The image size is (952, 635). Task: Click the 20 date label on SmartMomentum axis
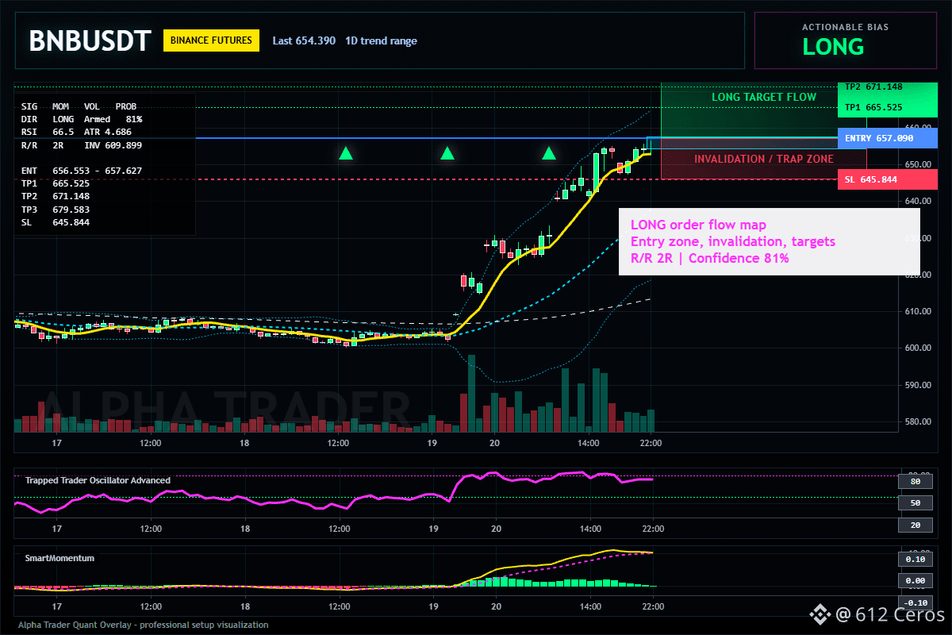coord(495,605)
